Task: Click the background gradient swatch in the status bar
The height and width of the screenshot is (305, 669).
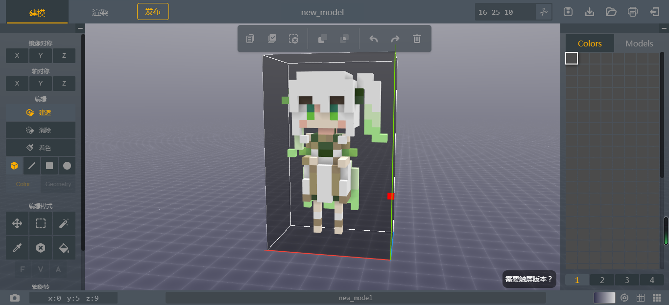Action: click(x=604, y=298)
